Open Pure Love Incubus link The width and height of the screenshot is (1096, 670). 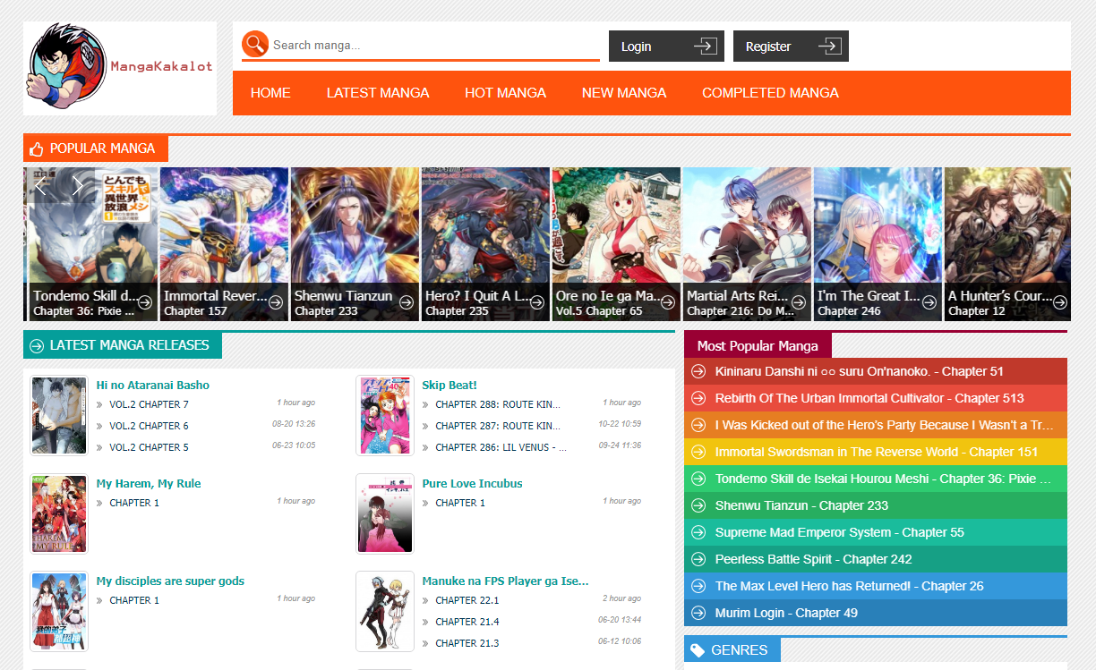click(472, 484)
